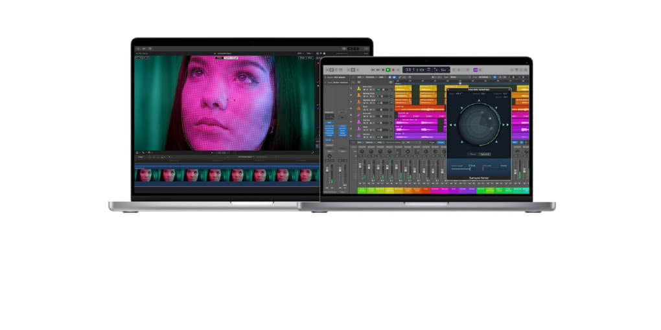Rewind using Logic's transport rewind button
Screen dimensions: 661x330
(x=373, y=70)
